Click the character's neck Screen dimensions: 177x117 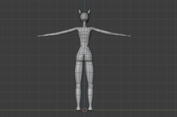pos(85,24)
